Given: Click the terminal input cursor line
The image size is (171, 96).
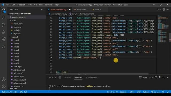Looking at the screenshot, I should tap(49, 89).
